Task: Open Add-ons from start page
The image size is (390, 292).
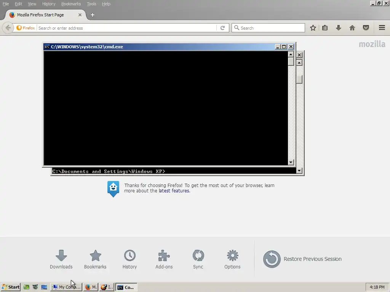Action: coord(164,259)
